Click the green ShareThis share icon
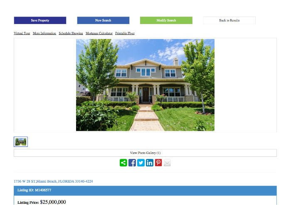Image resolution: width=291 pixels, height=205 pixels. [x=123, y=163]
